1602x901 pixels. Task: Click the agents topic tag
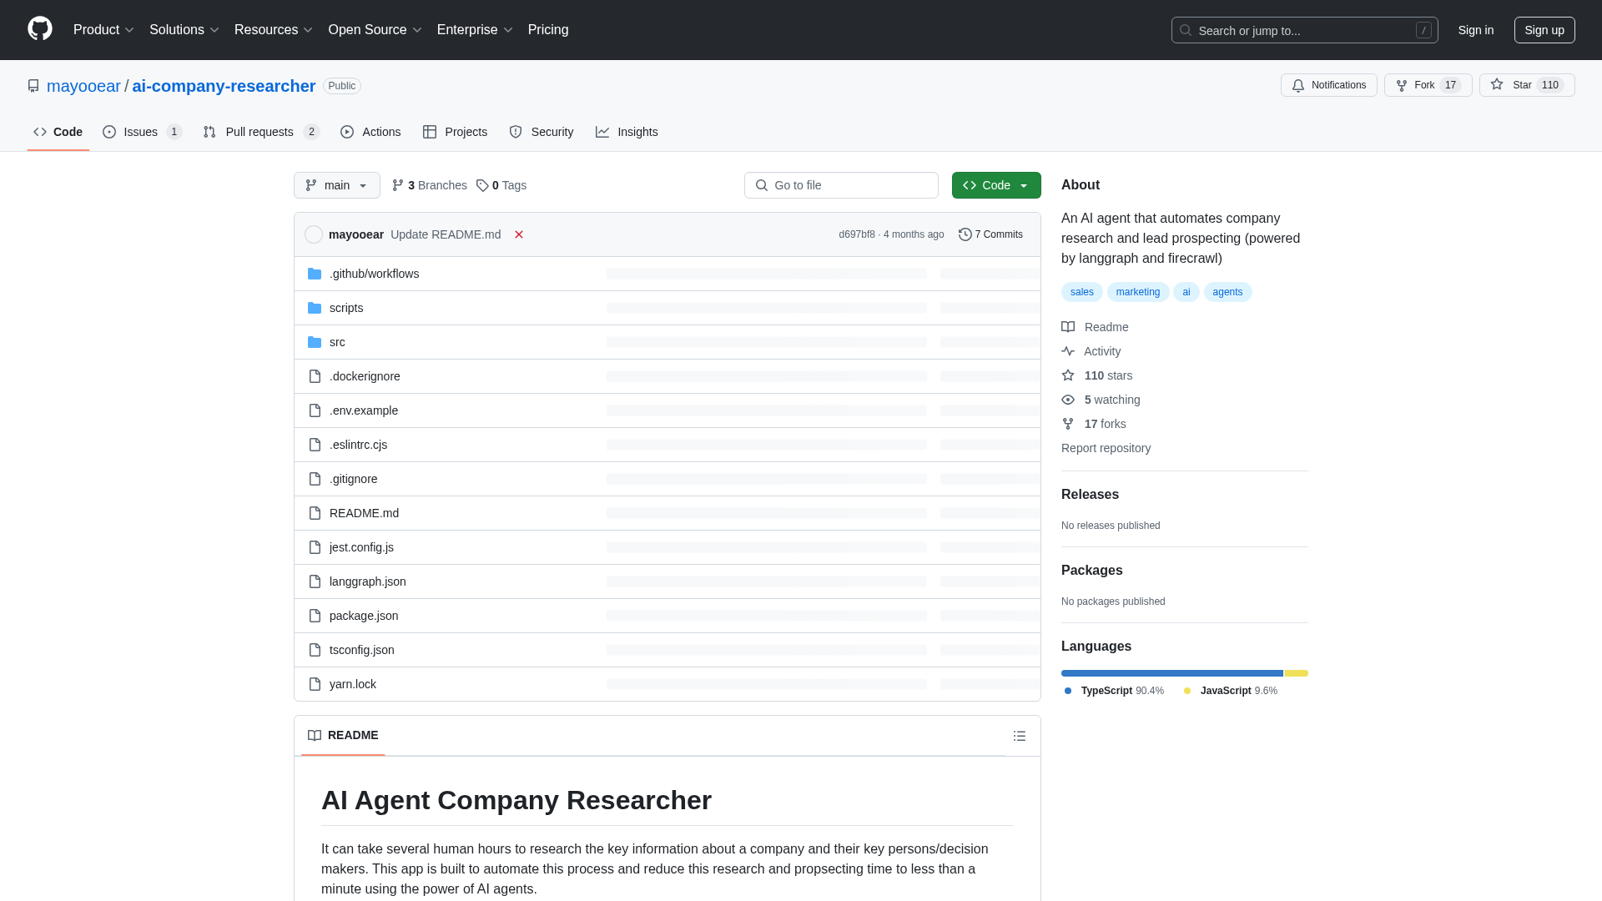click(1227, 292)
